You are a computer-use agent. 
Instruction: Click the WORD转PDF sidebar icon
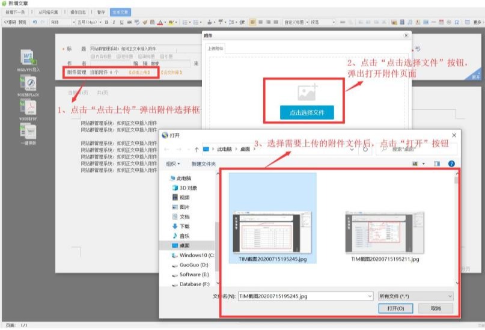click(28, 108)
